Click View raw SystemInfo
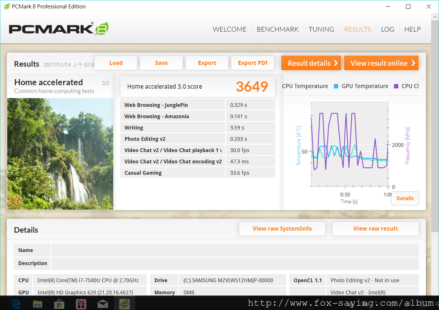The image size is (439, 310). click(282, 229)
